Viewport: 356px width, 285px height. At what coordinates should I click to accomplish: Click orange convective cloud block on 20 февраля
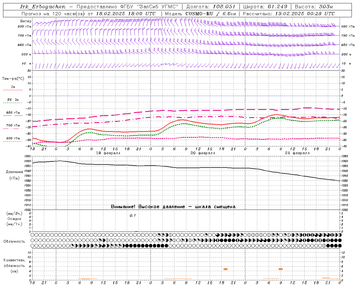[226, 269]
